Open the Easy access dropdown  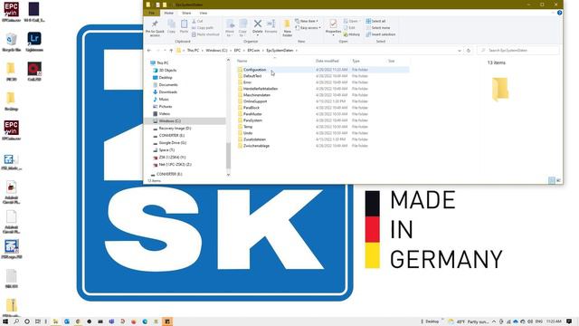click(308, 28)
